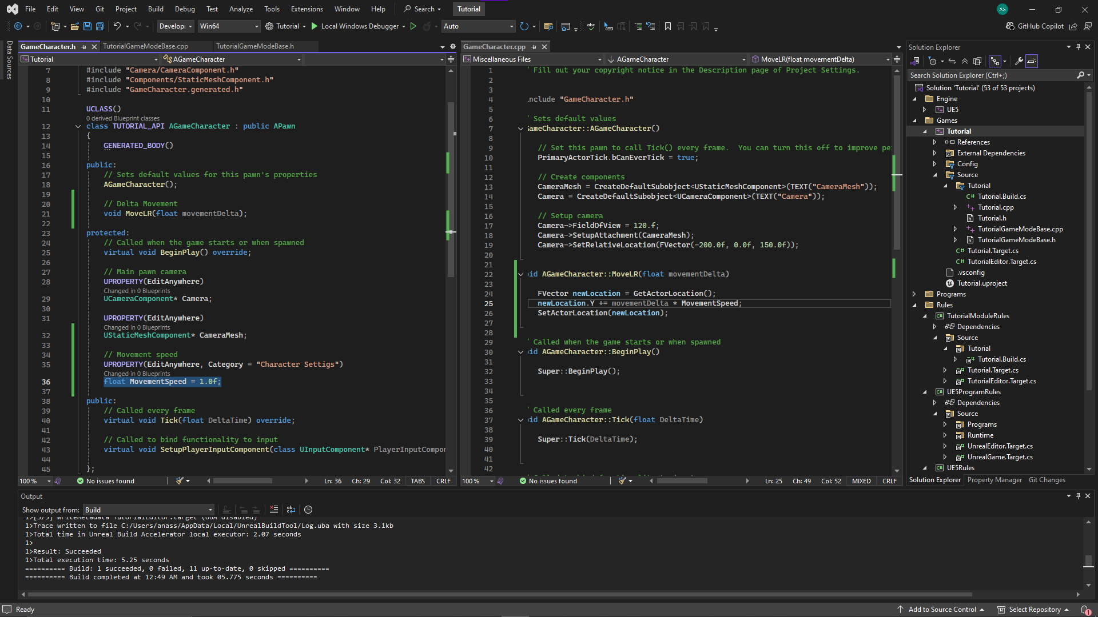Toggle Preview Selected Items icon

1032,61
